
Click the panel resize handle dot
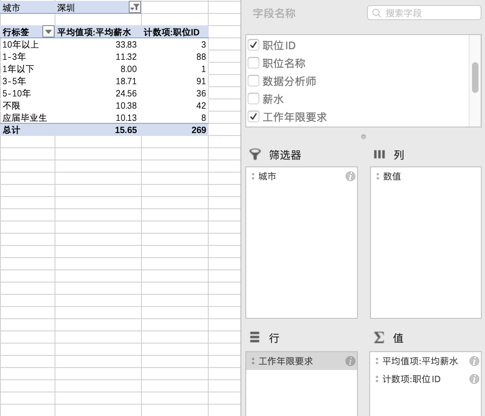pyautogui.click(x=364, y=137)
